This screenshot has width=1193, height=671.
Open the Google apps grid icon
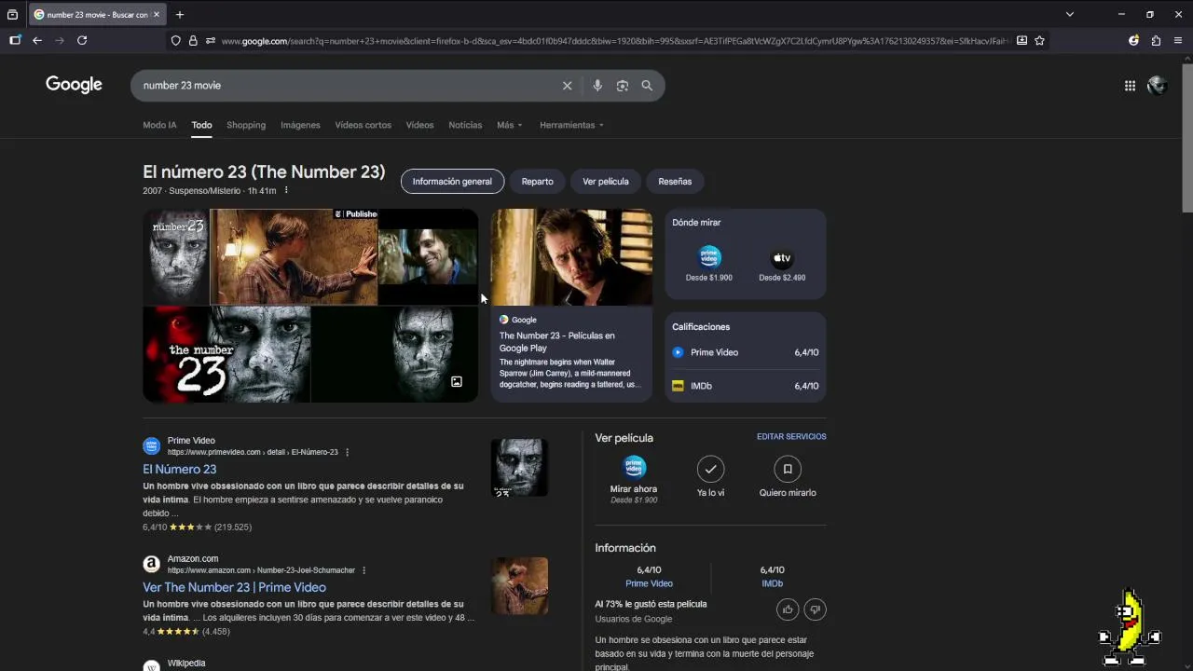click(1130, 86)
